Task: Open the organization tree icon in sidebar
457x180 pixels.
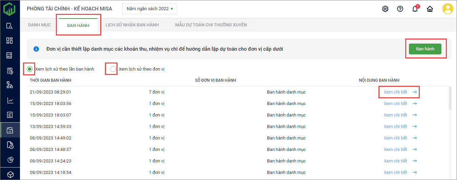Action: tap(10, 85)
